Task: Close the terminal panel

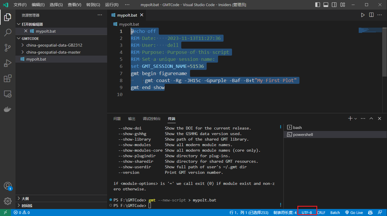Action: click(x=379, y=118)
